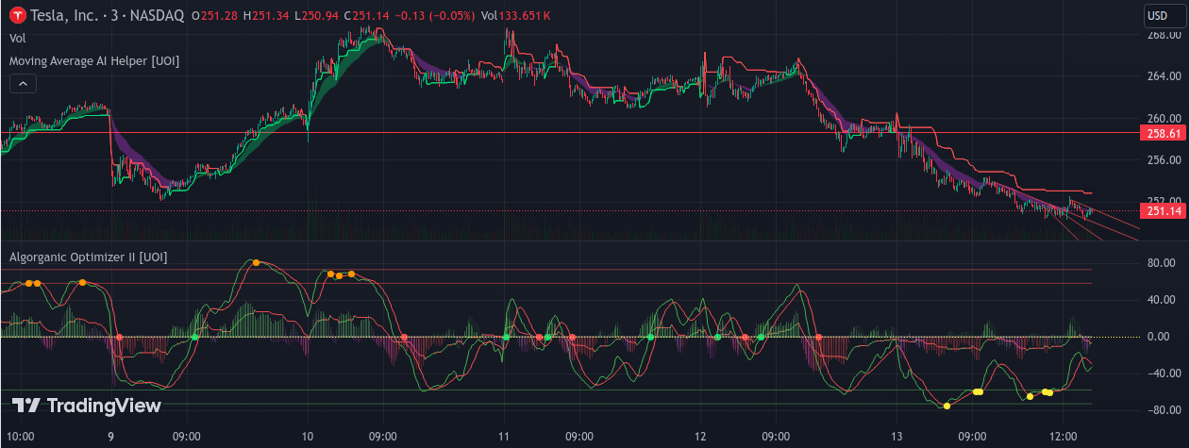Click the 251.14 current price label
The height and width of the screenshot is (448, 1190).
pyautogui.click(x=1164, y=211)
